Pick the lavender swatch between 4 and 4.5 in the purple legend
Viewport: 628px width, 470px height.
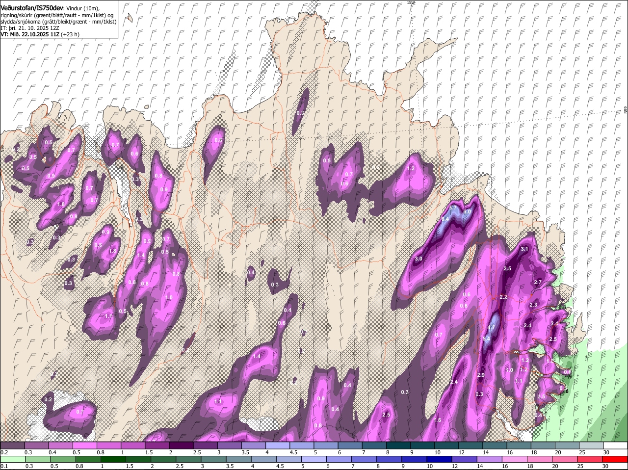[278, 445]
